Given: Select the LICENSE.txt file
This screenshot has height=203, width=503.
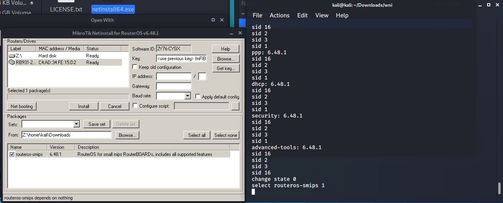Looking at the screenshot, I should tap(66, 9).
